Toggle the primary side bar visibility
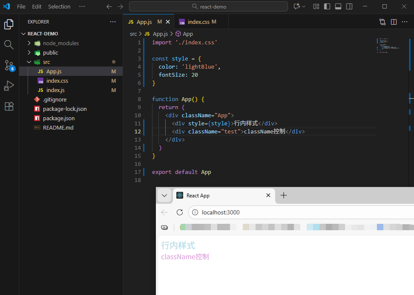 coord(327,6)
